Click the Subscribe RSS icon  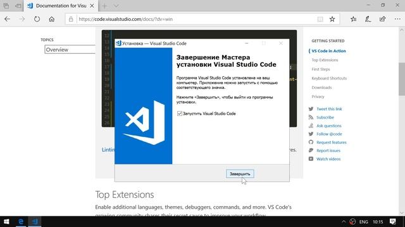coord(311,117)
